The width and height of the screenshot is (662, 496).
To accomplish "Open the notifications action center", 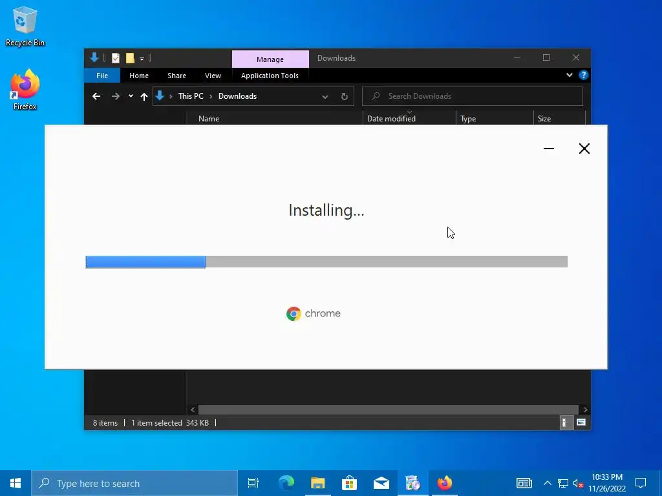I will (x=641, y=483).
